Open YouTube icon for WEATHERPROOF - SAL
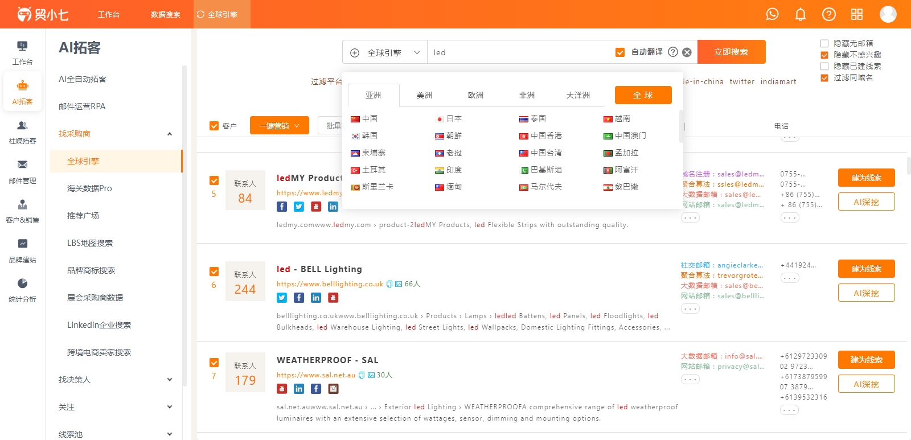The height and width of the screenshot is (440, 911). pyautogui.click(x=282, y=389)
